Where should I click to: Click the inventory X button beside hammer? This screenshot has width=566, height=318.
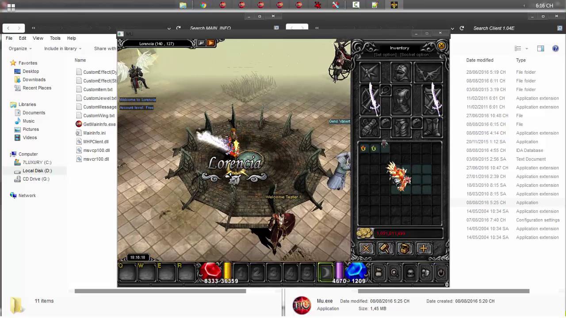pos(366,249)
